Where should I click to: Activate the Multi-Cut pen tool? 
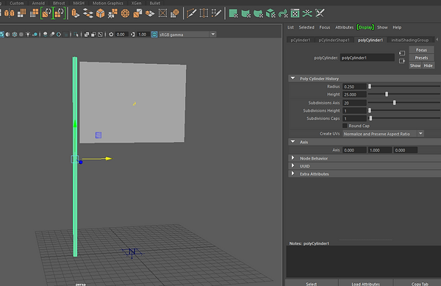pyautogui.click(x=191, y=13)
